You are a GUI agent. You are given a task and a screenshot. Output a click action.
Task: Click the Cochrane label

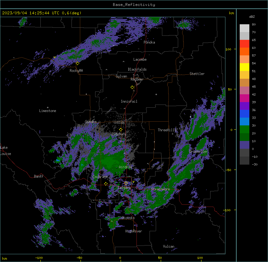point(100,177)
